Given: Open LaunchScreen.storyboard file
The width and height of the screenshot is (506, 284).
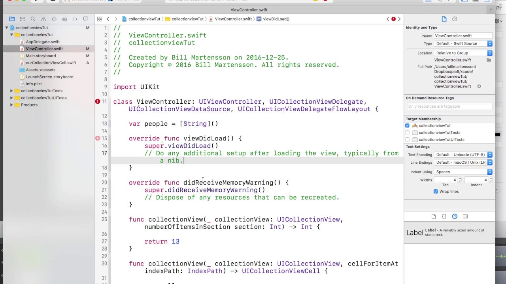Looking at the screenshot, I should point(49,77).
